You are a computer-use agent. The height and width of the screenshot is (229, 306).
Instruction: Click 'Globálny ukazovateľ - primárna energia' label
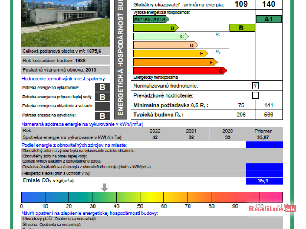click(179, 5)
